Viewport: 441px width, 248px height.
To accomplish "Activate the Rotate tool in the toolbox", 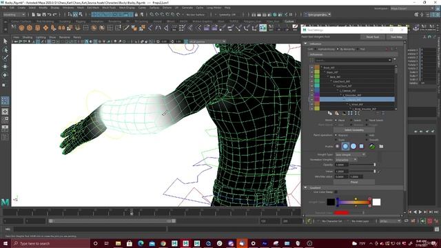I will coord(5,75).
